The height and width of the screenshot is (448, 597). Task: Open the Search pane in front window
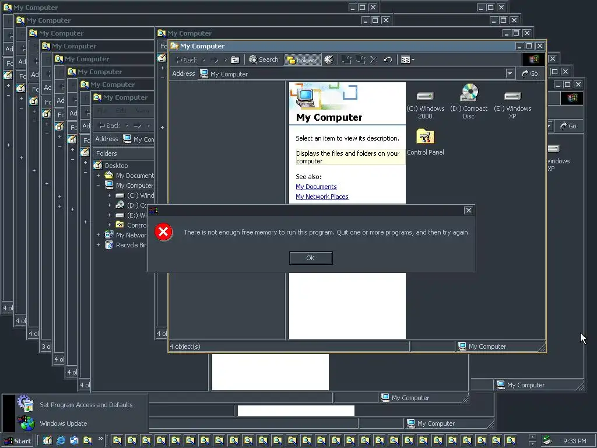pyautogui.click(x=264, y=60)
